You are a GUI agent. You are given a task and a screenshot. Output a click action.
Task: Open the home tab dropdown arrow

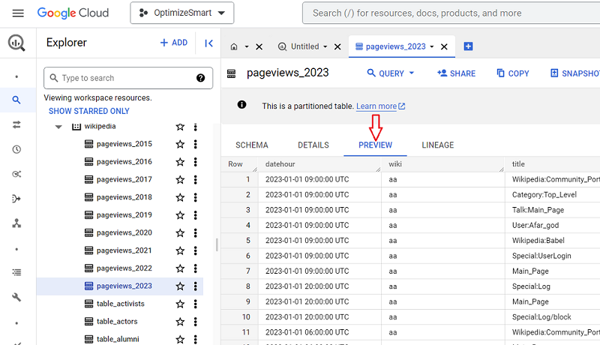[x=247, y=46]
